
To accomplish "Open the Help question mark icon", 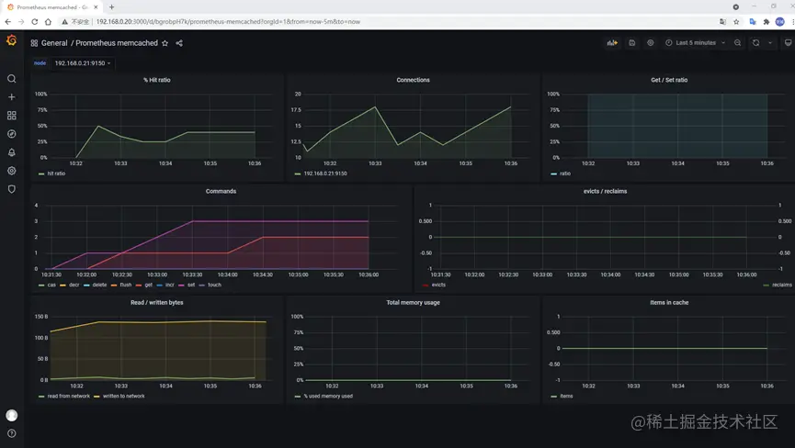I will point(12,433).
